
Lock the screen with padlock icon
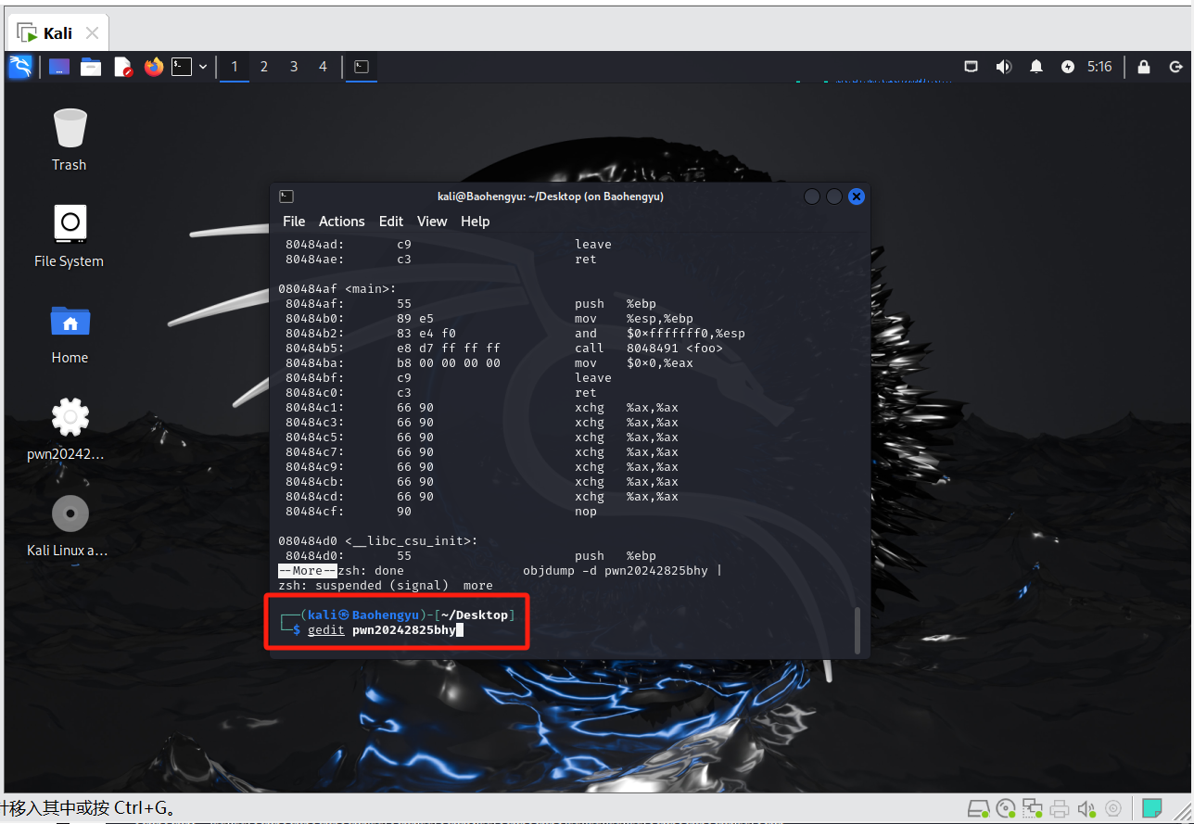tap(1144, 67)
